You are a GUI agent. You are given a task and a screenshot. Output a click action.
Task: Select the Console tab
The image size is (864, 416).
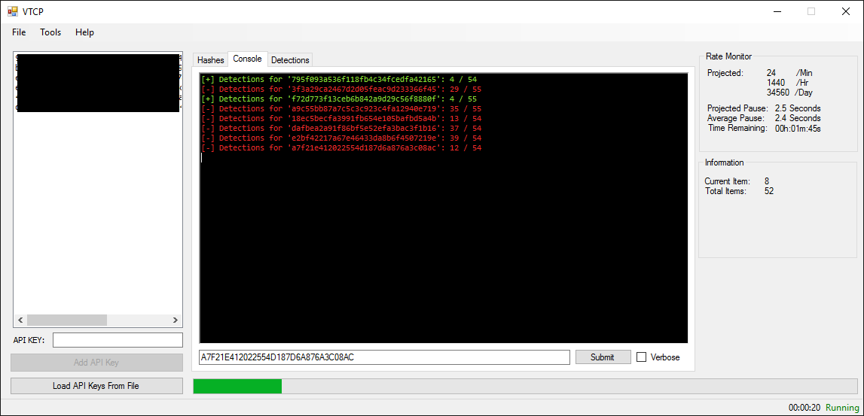click(x=247, y=59)
